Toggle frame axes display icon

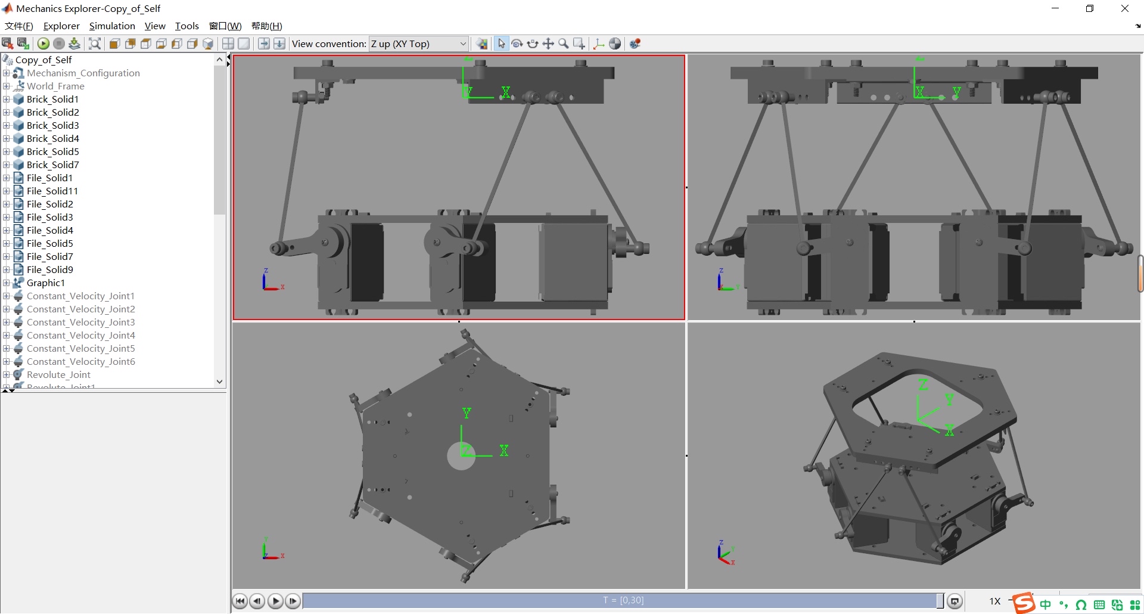599,44
